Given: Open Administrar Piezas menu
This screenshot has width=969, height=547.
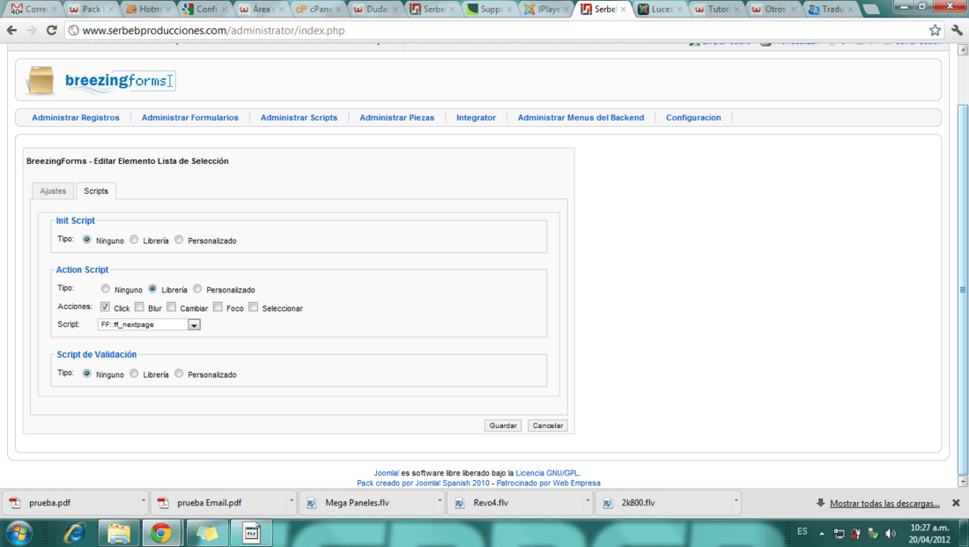Looking at the screenshot, I should point(396,117).
